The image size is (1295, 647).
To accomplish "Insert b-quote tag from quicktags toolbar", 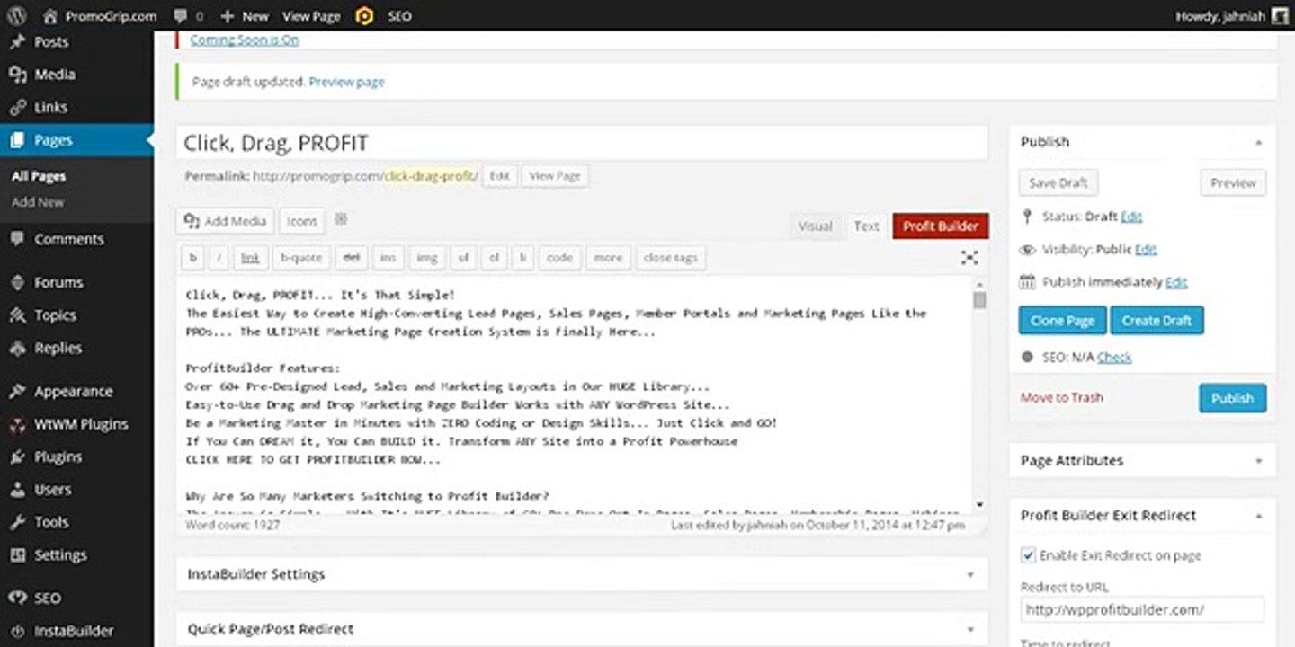I will click(301, 258).
